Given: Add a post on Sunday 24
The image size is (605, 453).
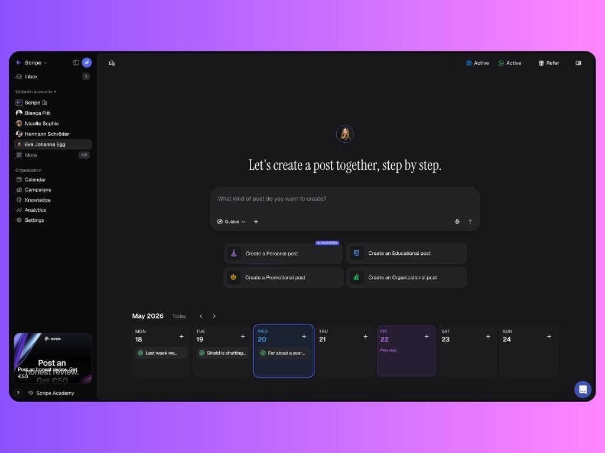Looking at the screenshot, I should tap(549, 337).
